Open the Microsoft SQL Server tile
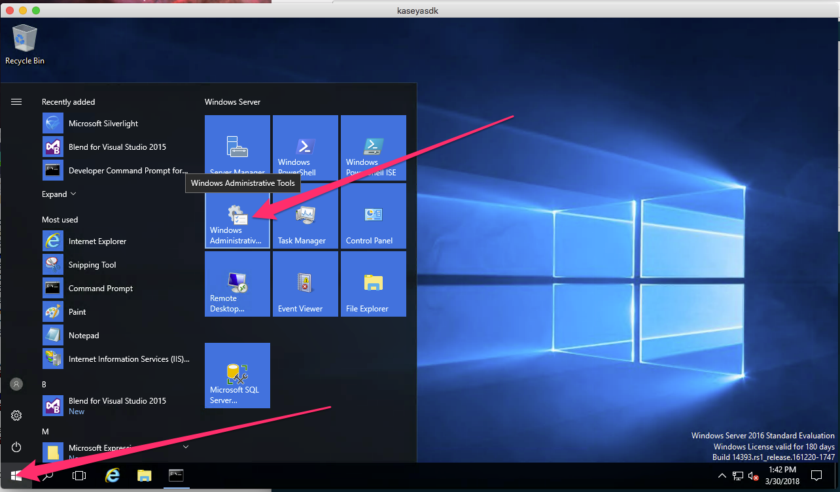This screenshot has width=840, height=492. click(x=237, y=376)
